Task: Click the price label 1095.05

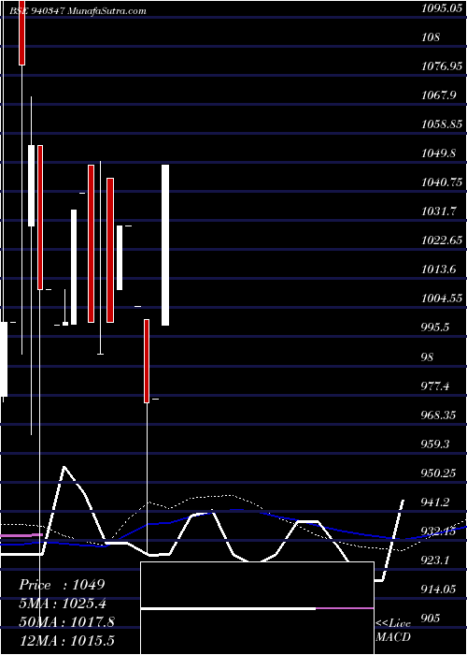Action: coord(441,8)
